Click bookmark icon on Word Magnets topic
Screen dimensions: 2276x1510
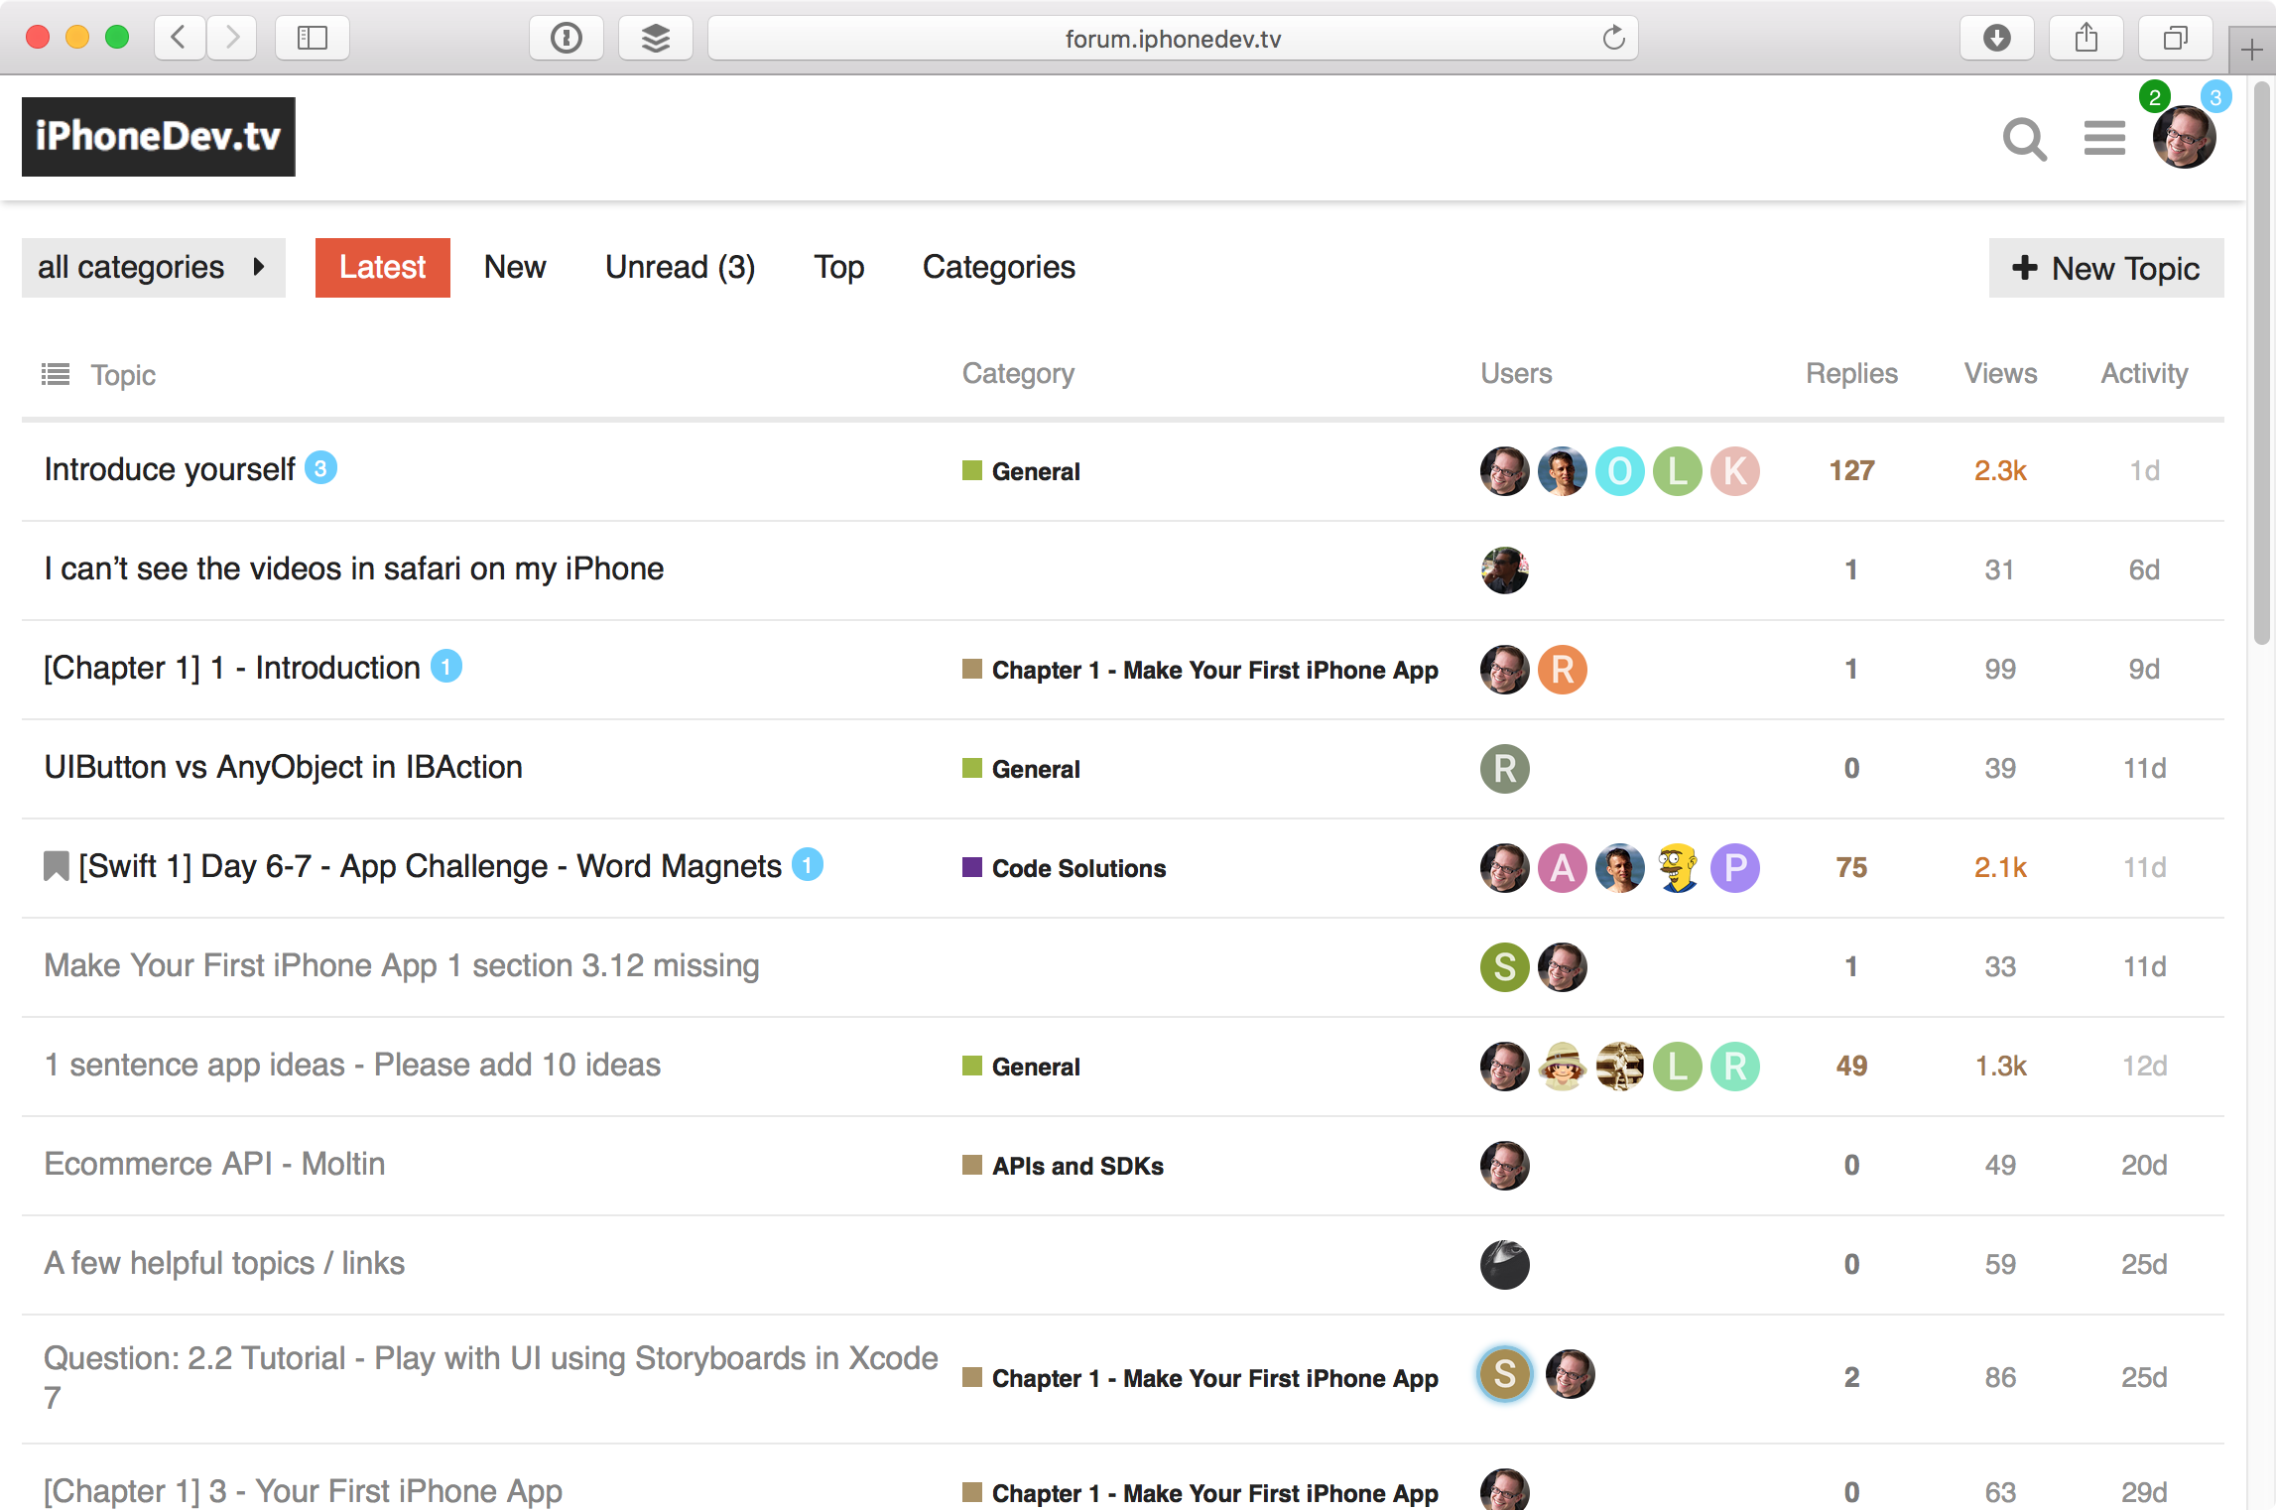point(57,866)
